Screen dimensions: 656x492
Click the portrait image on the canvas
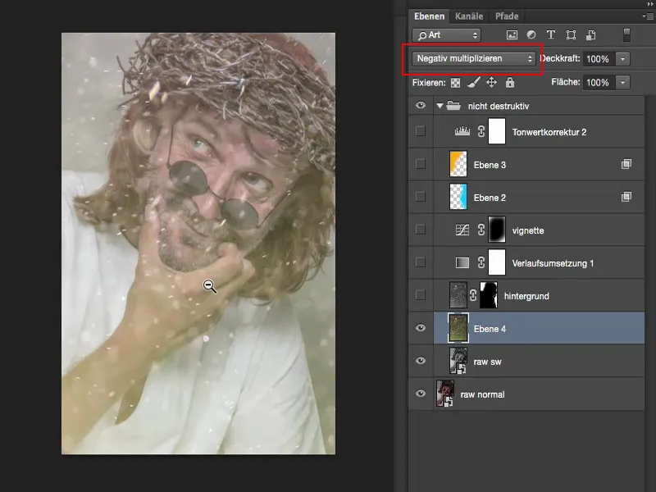click(198, 244)
